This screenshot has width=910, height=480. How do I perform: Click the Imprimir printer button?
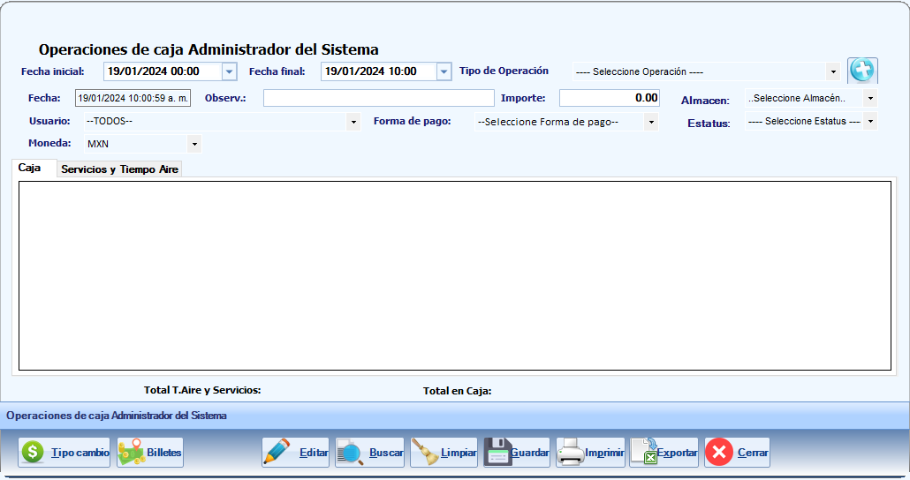click(591, 452)
